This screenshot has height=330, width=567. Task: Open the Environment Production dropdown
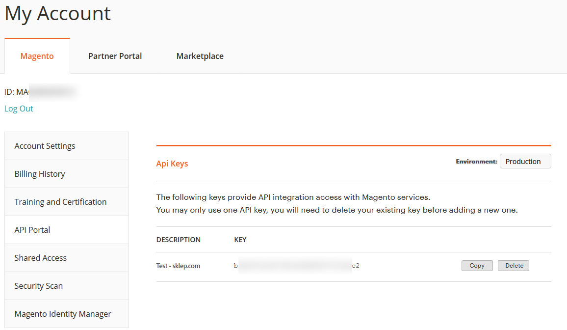[x=525, y=162]
